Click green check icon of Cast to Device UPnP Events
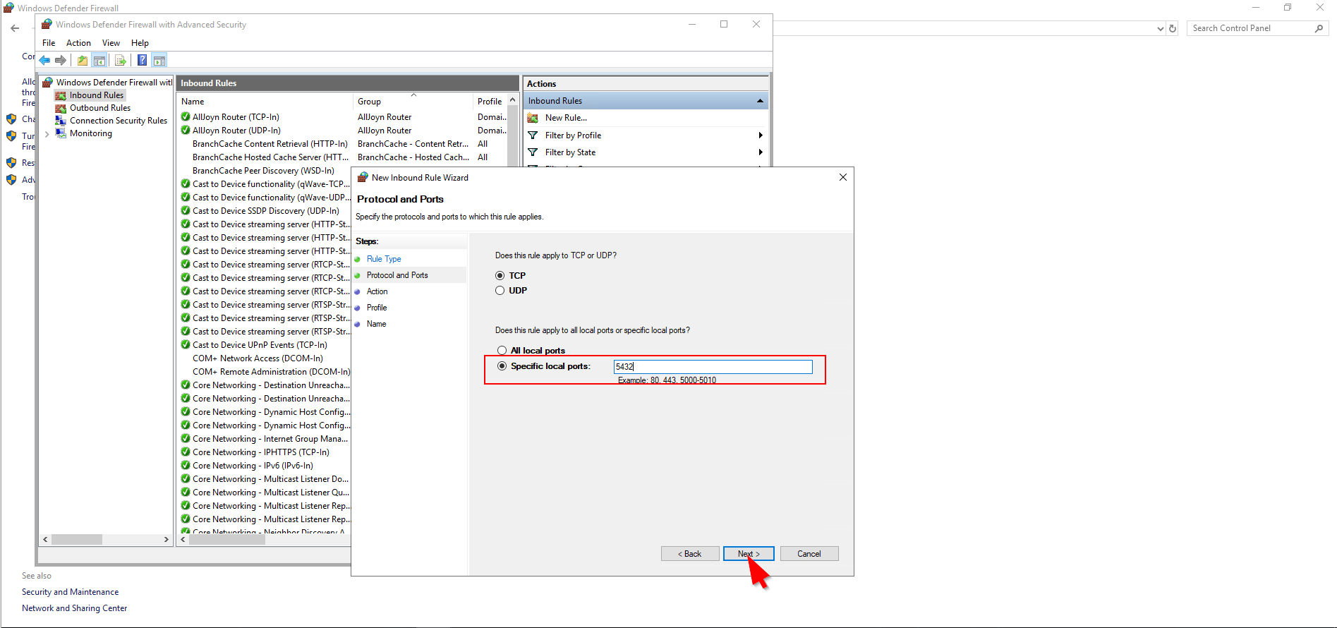 [x=186, y=345]
